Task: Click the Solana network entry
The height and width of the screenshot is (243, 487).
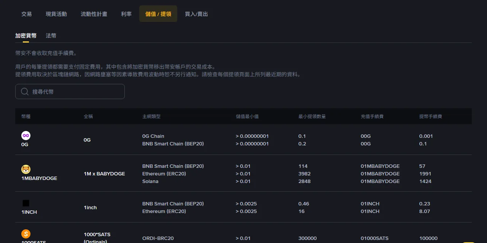Action: 150,181
